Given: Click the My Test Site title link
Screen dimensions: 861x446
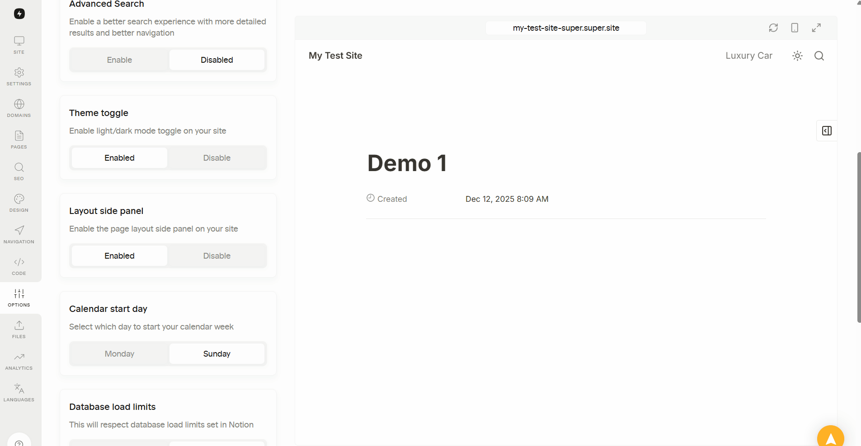Looking at the screenshot, I should pyautogui.click(x=335, y=56).
